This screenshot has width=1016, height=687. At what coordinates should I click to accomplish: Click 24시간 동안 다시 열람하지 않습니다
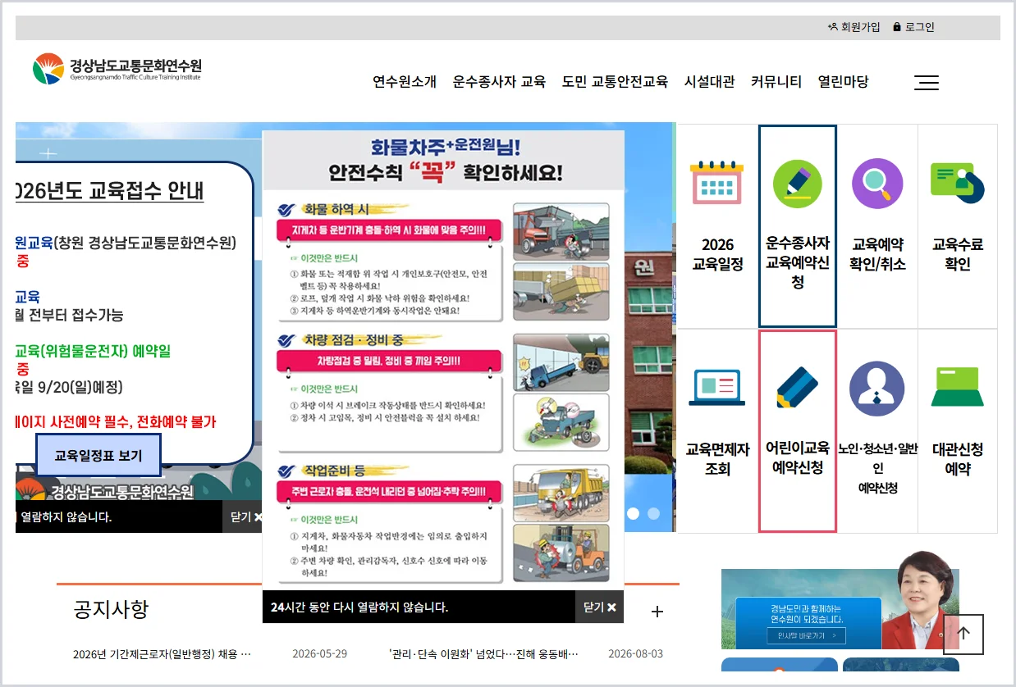tap(359, 607)
